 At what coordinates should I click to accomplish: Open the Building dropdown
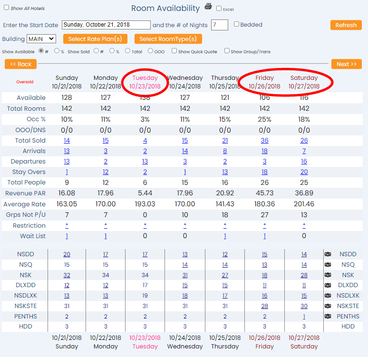41,39
